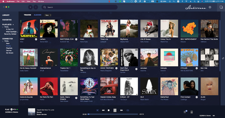
Task: Select TIDAL Genres in sidebar
Action: [x=9, y=51]
